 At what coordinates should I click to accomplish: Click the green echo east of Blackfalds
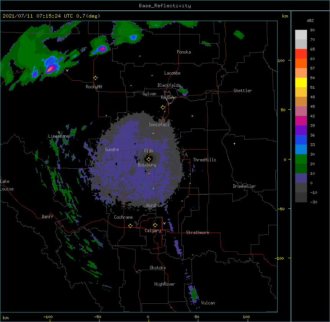point(183,91)
